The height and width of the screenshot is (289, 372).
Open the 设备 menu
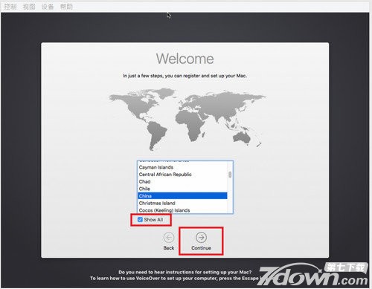click(x=48, y=7)
